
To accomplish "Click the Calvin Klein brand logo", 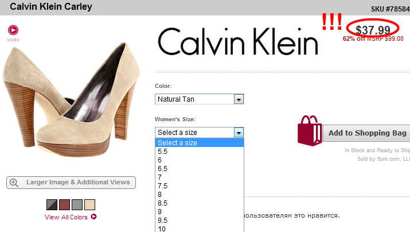I will coord(238,41).
